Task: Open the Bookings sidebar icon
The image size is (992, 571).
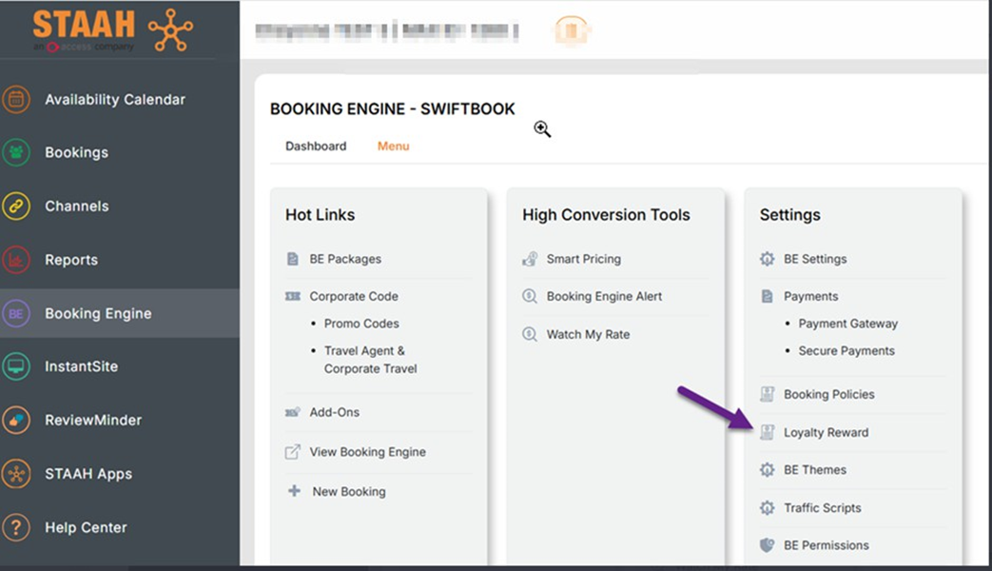Action: click(x=16, y=152)
